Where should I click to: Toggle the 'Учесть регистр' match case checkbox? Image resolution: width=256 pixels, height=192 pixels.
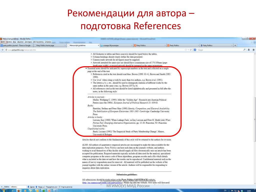[x=60, y=187]
